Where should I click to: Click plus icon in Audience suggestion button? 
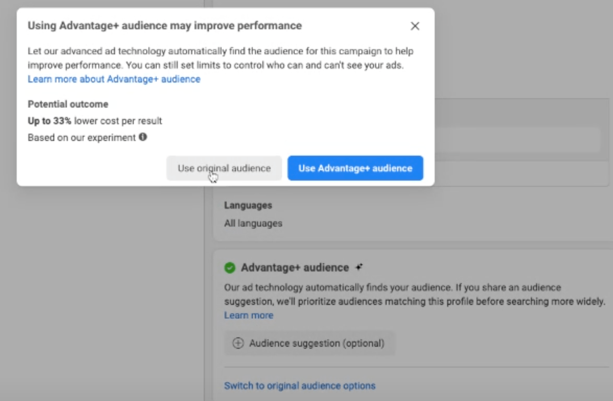point(238,343)
